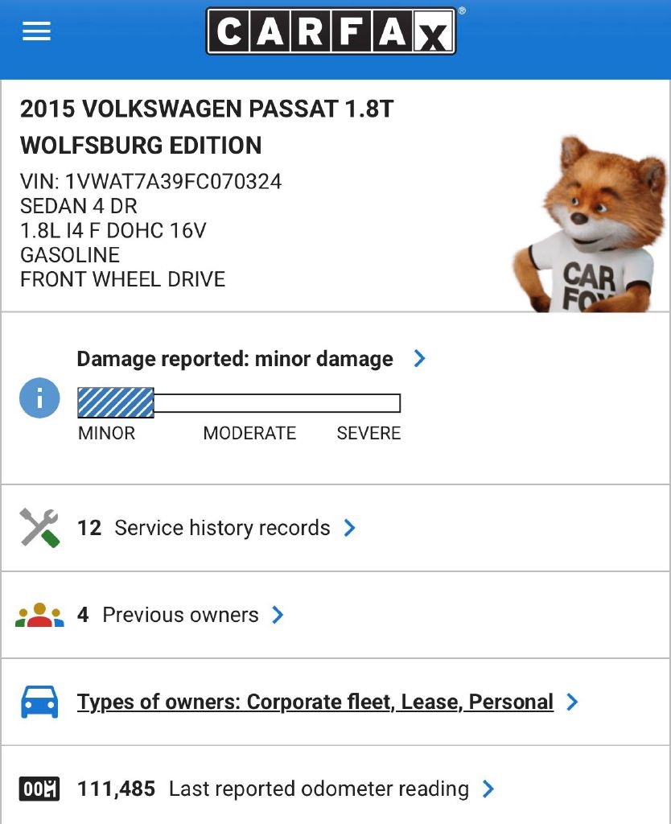This screenshot has height=824, width=671.
Task: Click the three people owners icon
Action: coord(39,615)
